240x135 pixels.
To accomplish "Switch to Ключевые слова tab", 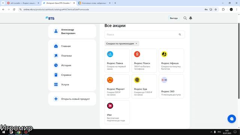I will pos(94,3).
